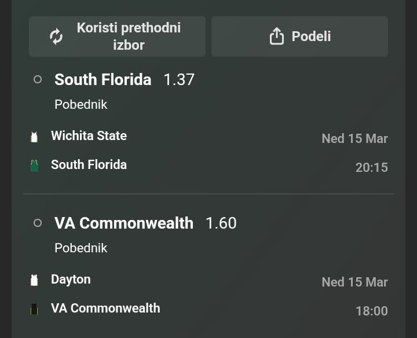Select South Florida team in matchup
The image size is (417, 338).
click(x=89, y=165)
